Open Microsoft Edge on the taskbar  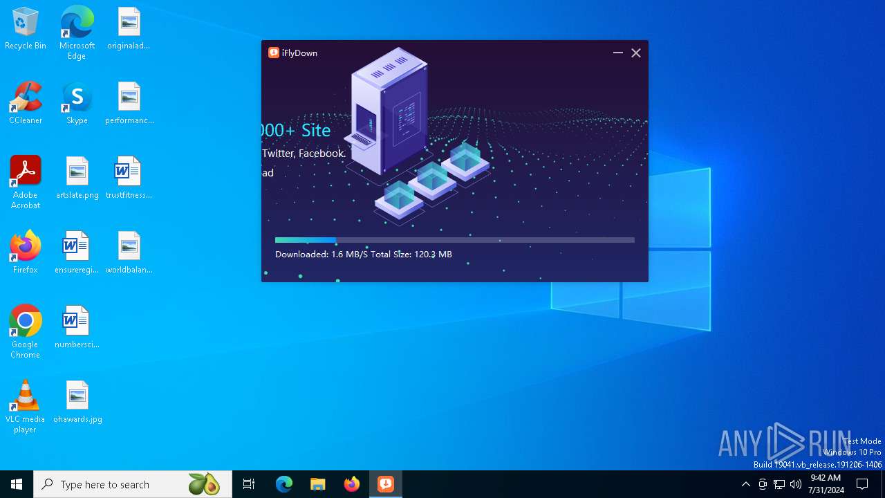pyautogui.click(x=284, y=484)
